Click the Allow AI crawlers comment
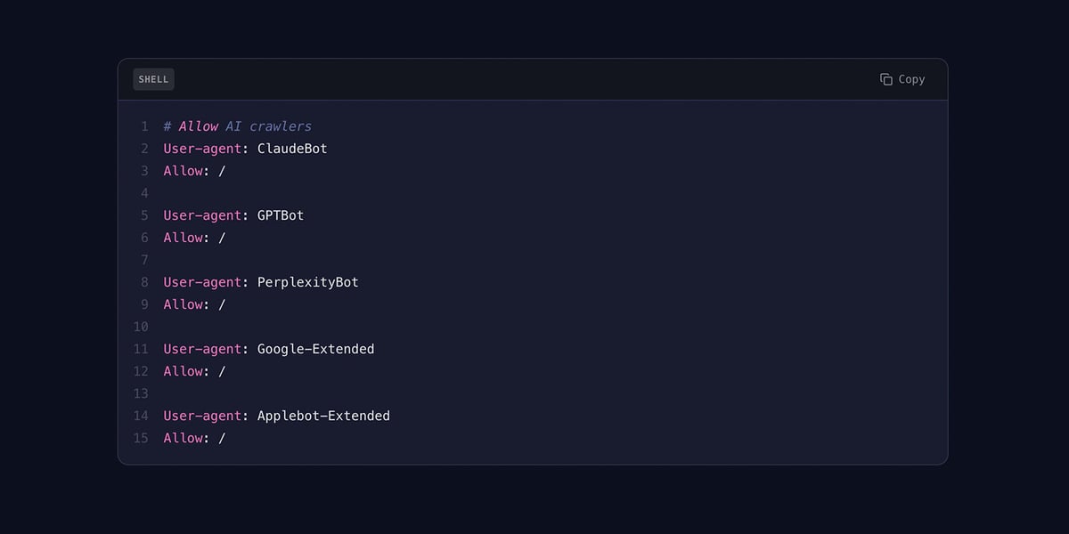Viewport: 1069px width, 534px height. 238,126
